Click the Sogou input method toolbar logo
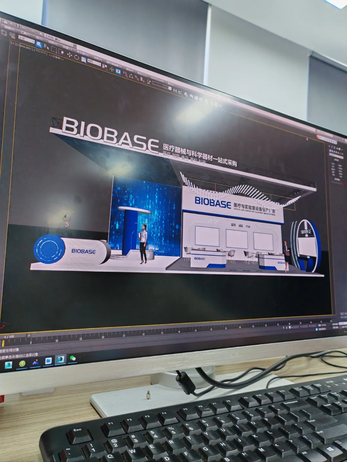 coord(318,136)
